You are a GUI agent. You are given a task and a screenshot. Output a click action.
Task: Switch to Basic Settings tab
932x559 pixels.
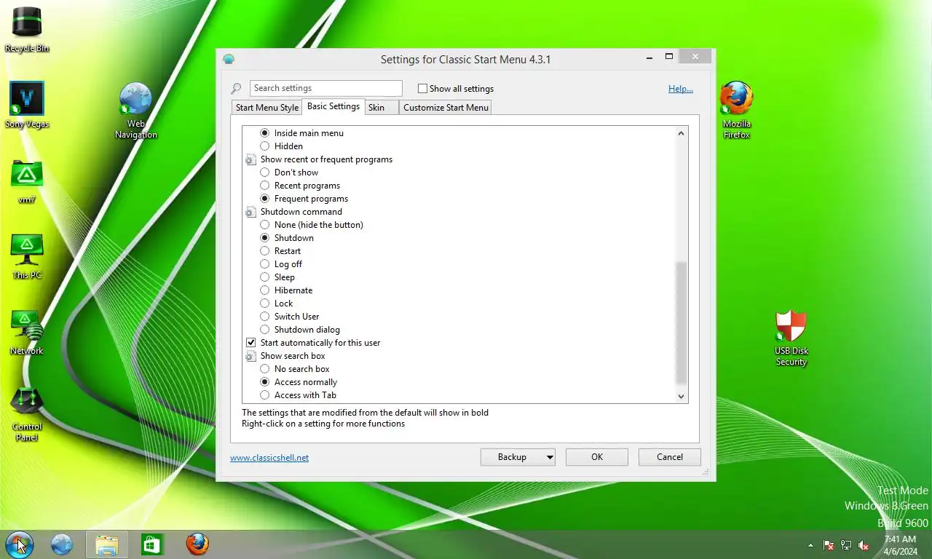(333, 106)
